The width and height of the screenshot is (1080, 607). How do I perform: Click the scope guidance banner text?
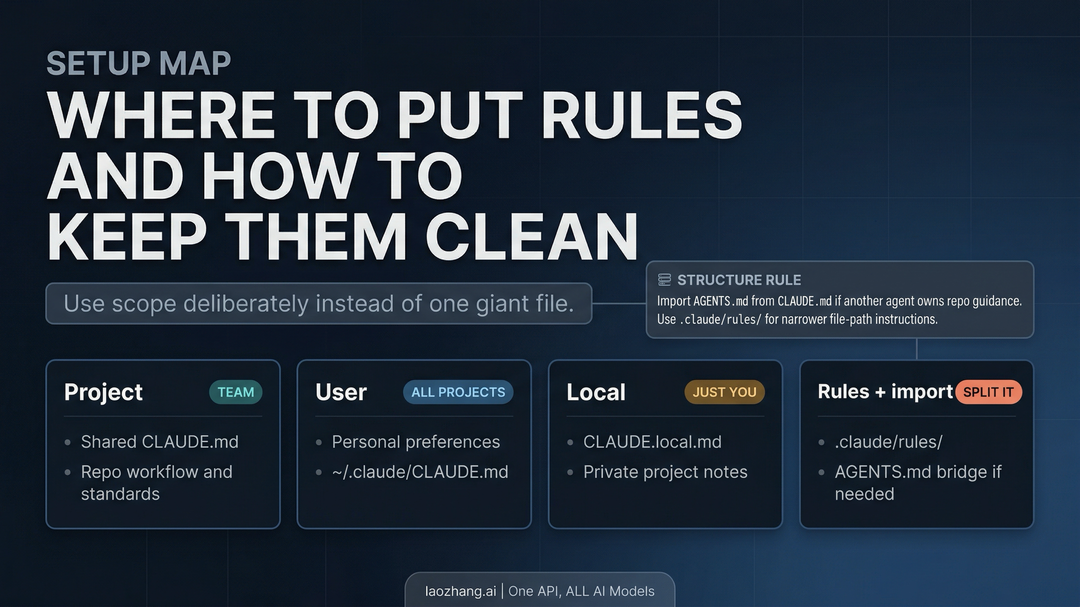click(319, 303)
